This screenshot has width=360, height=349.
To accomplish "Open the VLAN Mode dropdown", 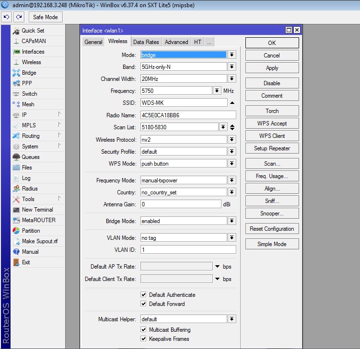I will point(232,237).
